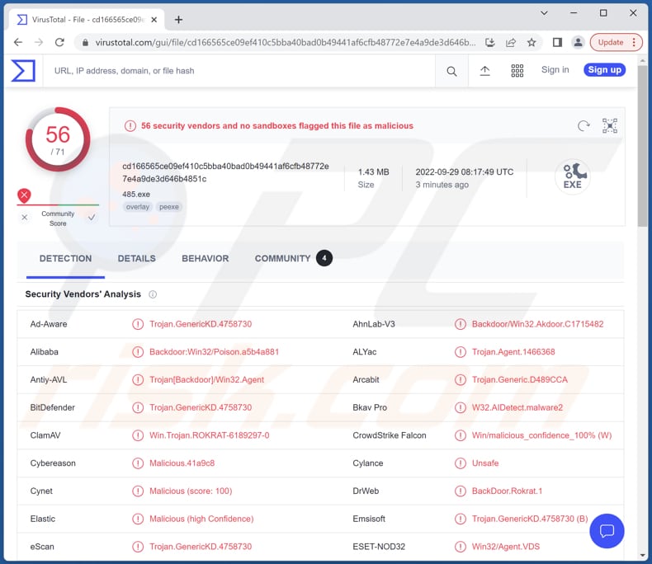Vote community score up with checkmark
The image size is (652, 564).
pos(92,218)
